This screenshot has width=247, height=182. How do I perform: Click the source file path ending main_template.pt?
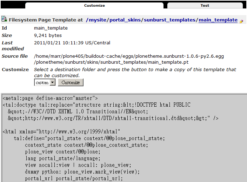129,59
